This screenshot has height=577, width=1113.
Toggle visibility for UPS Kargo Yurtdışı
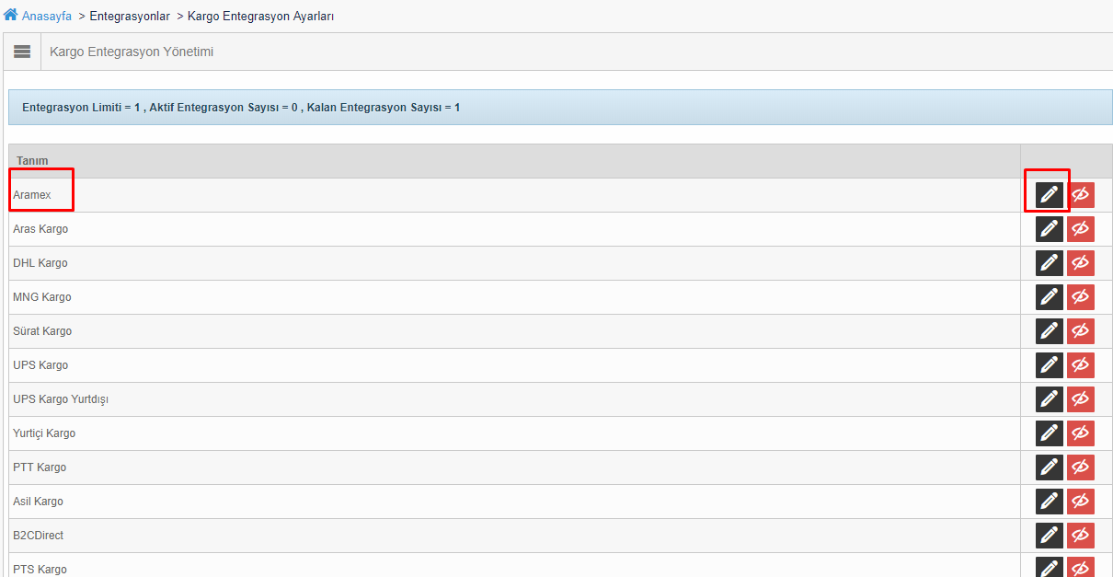click(1081, 399)
